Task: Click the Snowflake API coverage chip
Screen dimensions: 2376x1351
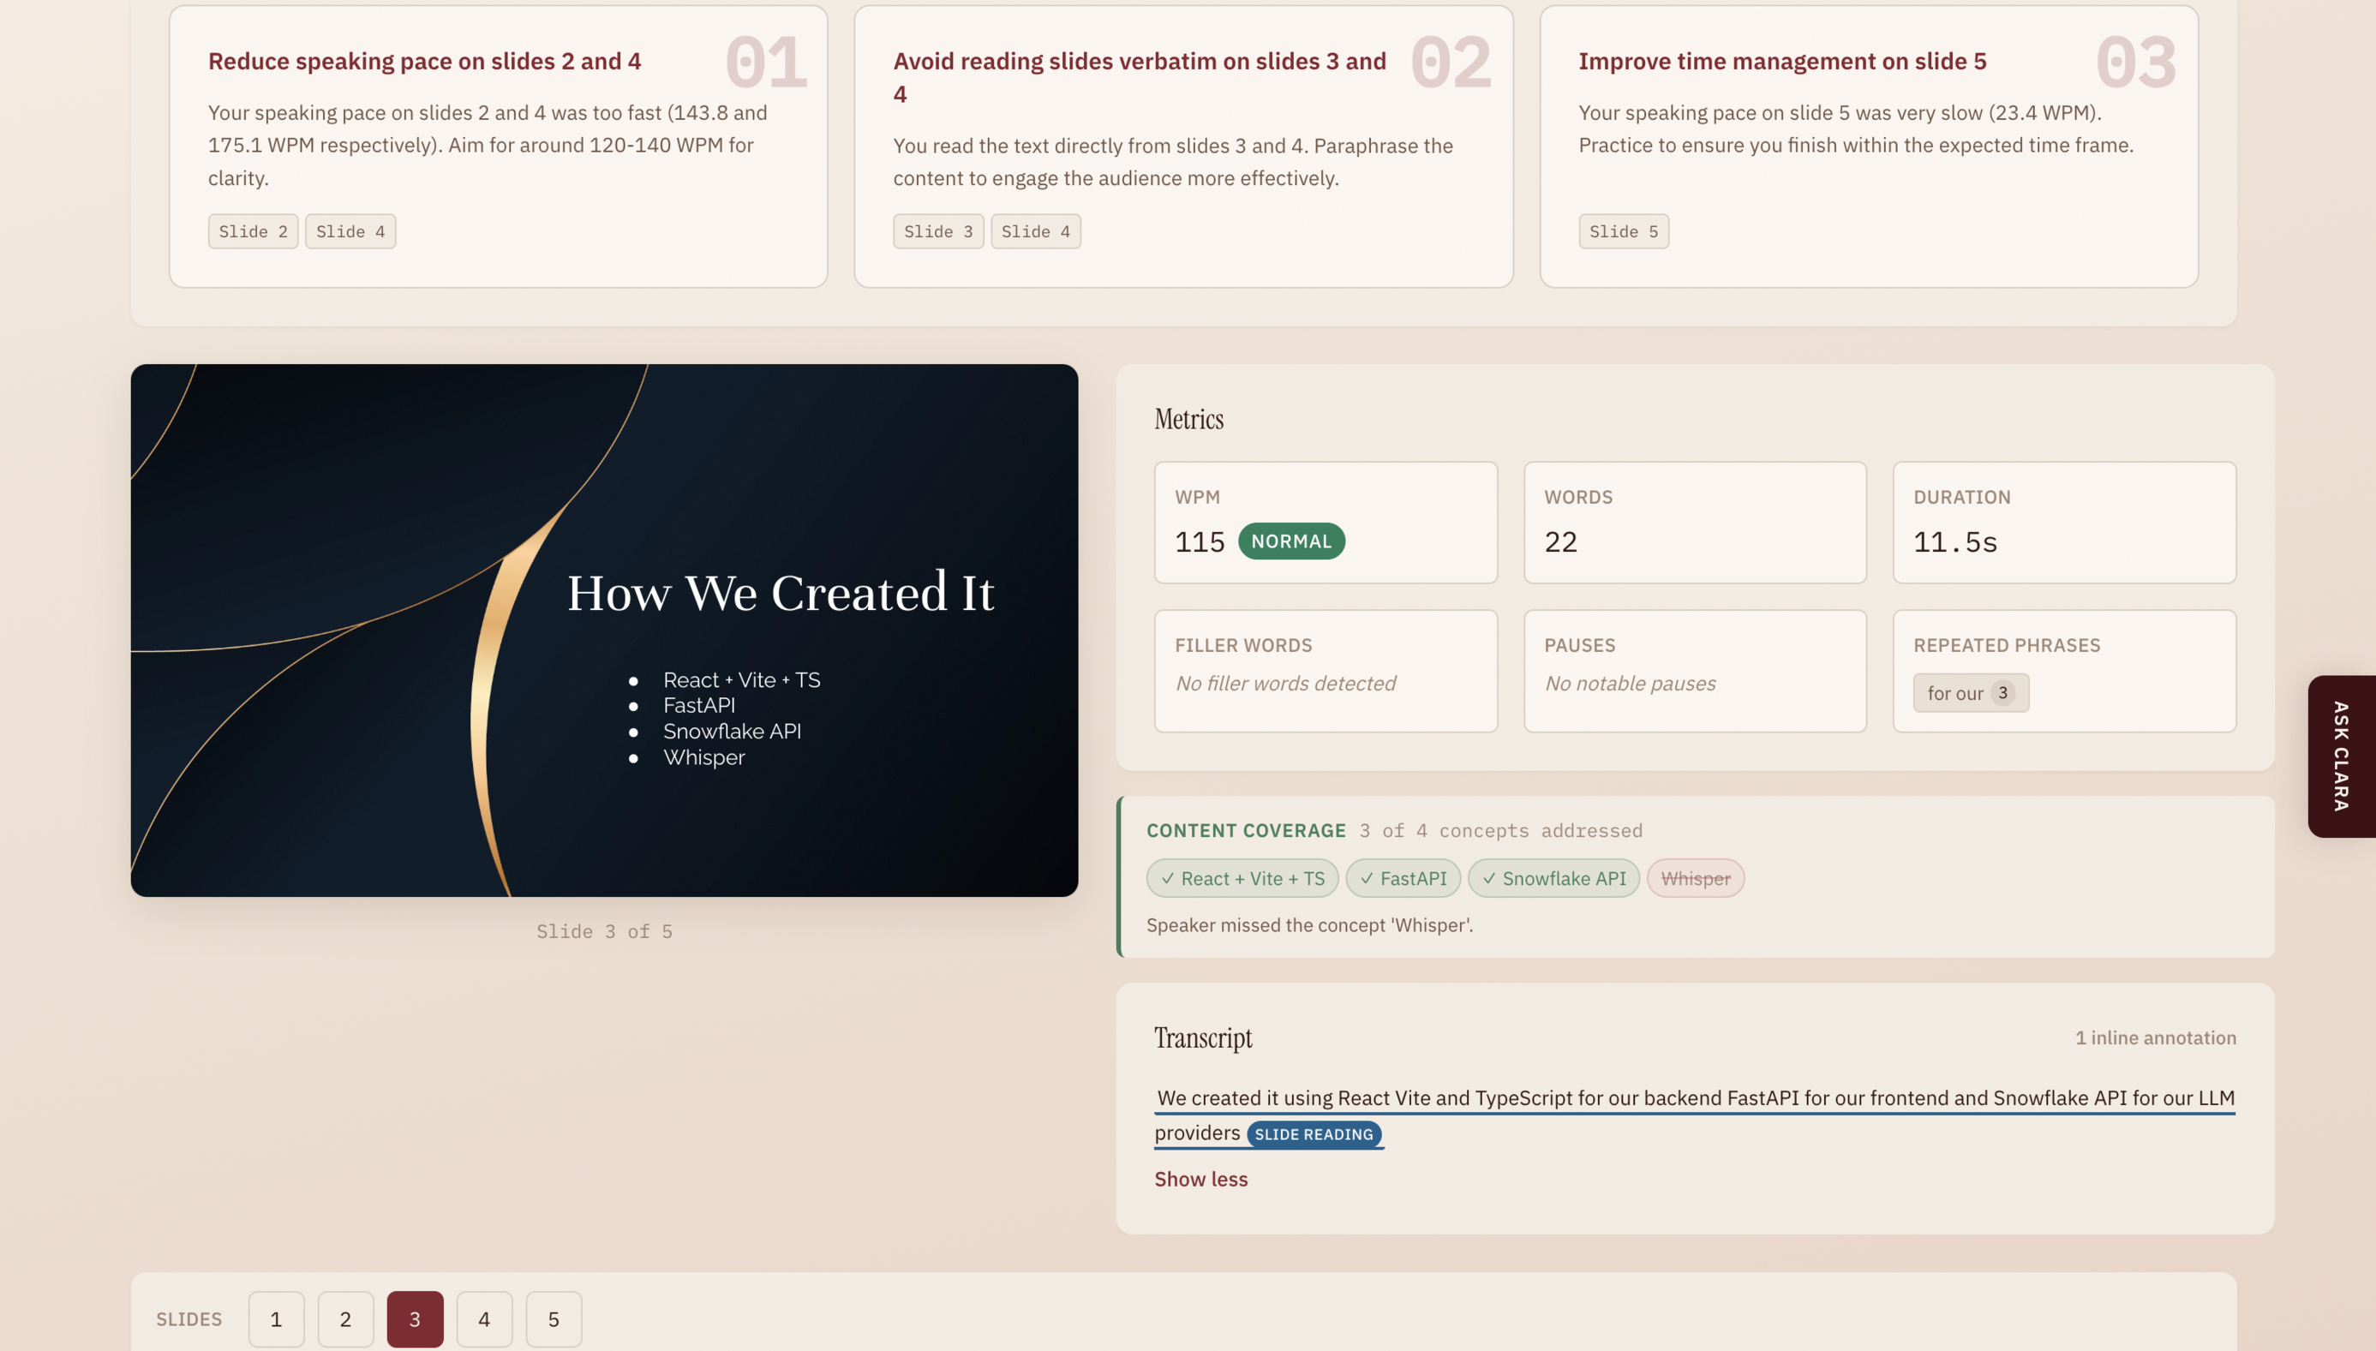Action: [1553, 878]
